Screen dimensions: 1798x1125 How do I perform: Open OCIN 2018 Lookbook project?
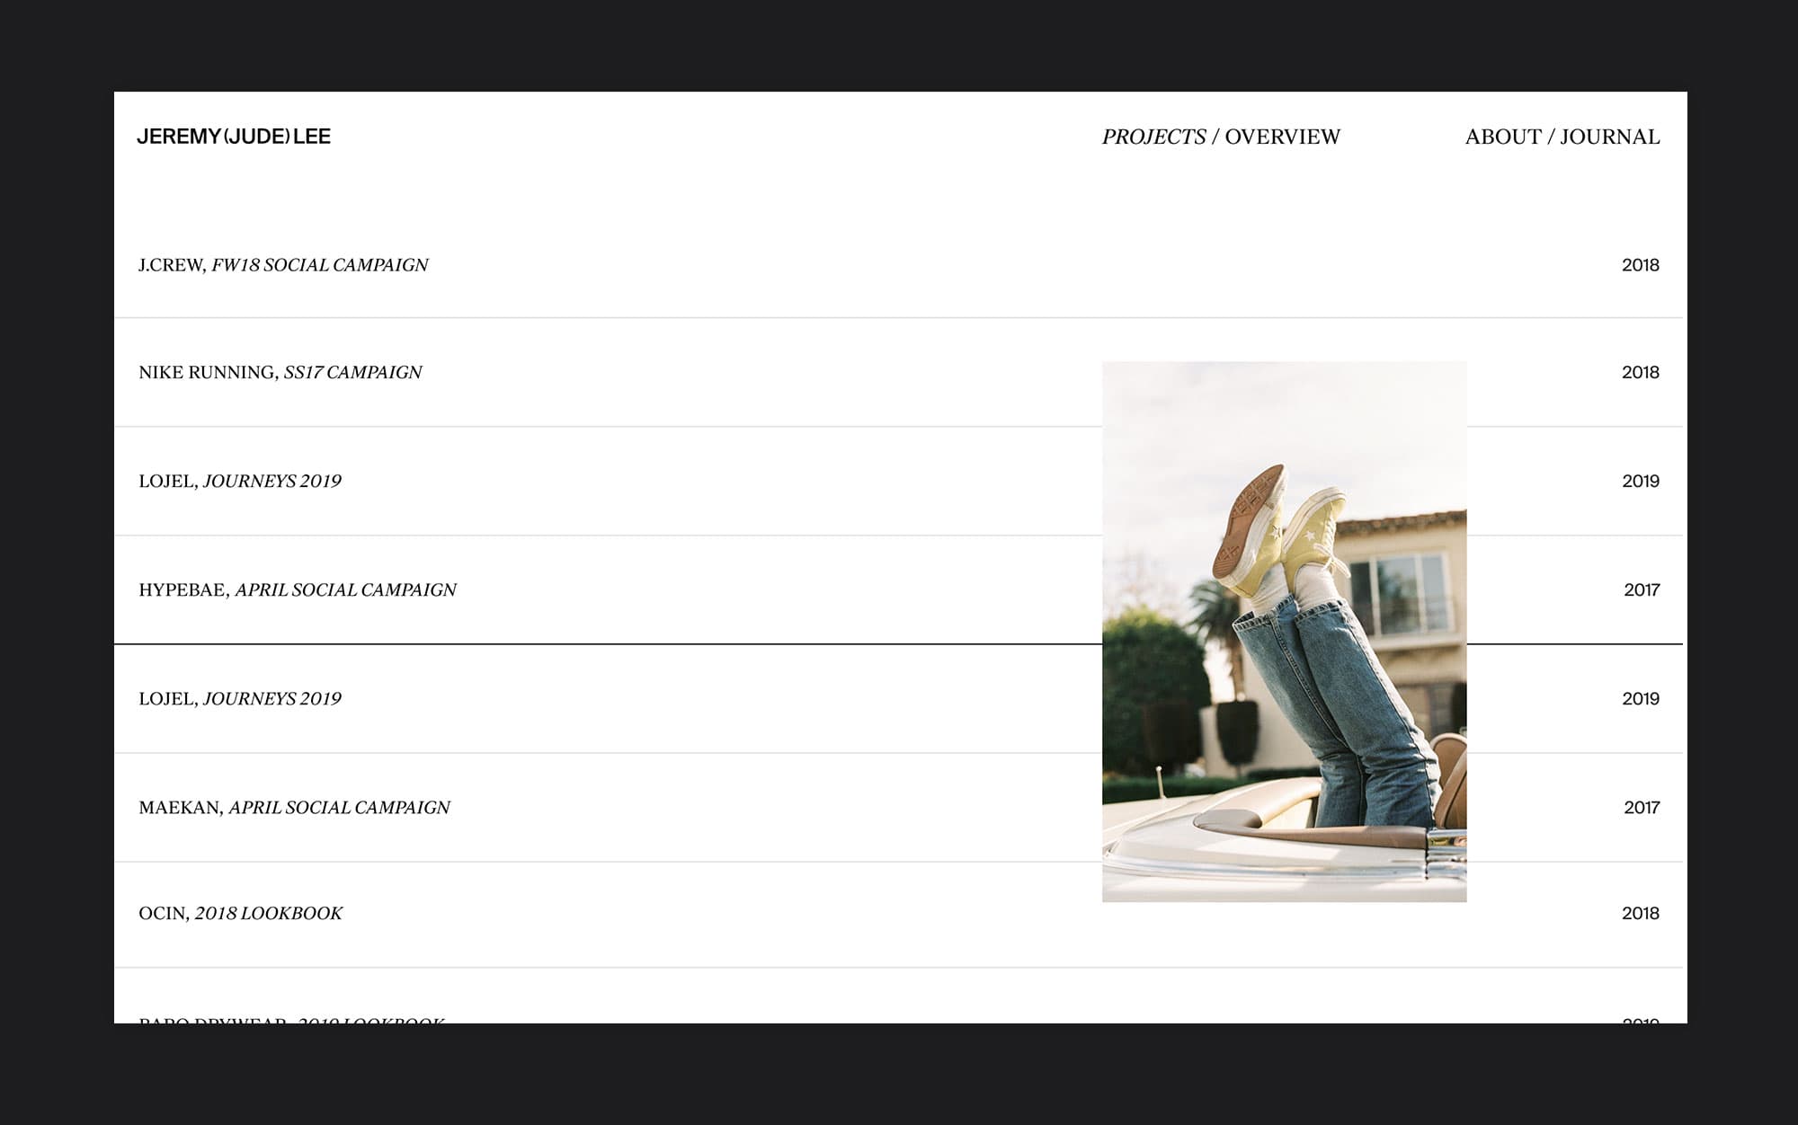tap(240, 913)
